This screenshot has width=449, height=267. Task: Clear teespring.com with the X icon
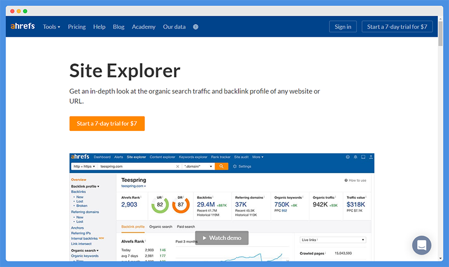[x=177, y=166]
